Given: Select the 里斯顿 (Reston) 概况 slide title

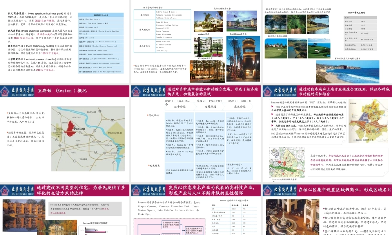Looking at the screenshot, I should point(62,90).
